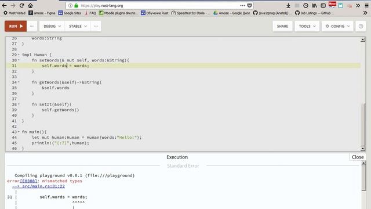371x209 pixels.
Task: Open the downloads arrow icon
Action: pyautogui.click(x=288, y=5)
